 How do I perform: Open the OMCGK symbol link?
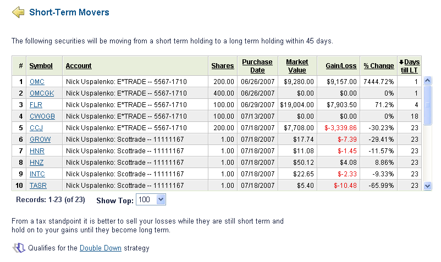click(42, 93)
